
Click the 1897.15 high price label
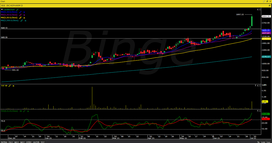[240, 15]
